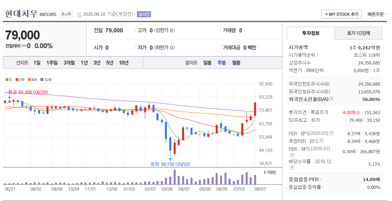Click the 코스피 market badge
Image resolution: width=392 pixels, height=201 pixels.
[x=66, y=14]
